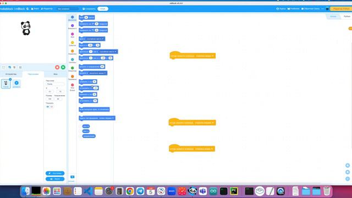Open the File menu in toolbar

click(35, 9)
